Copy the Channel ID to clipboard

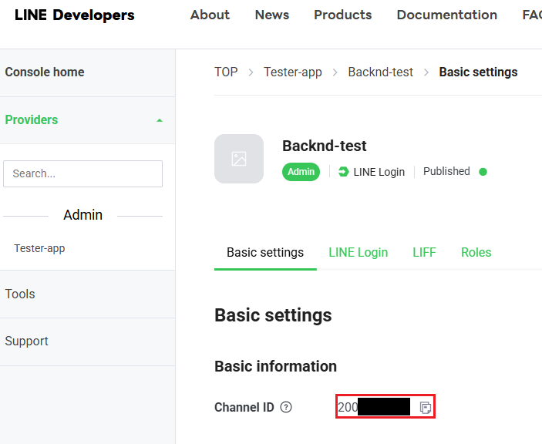[426, 408]
